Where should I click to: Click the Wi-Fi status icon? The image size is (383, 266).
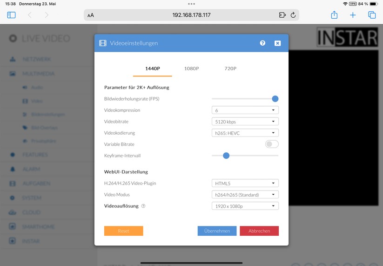pyautogui.click(x=345, y=4)
